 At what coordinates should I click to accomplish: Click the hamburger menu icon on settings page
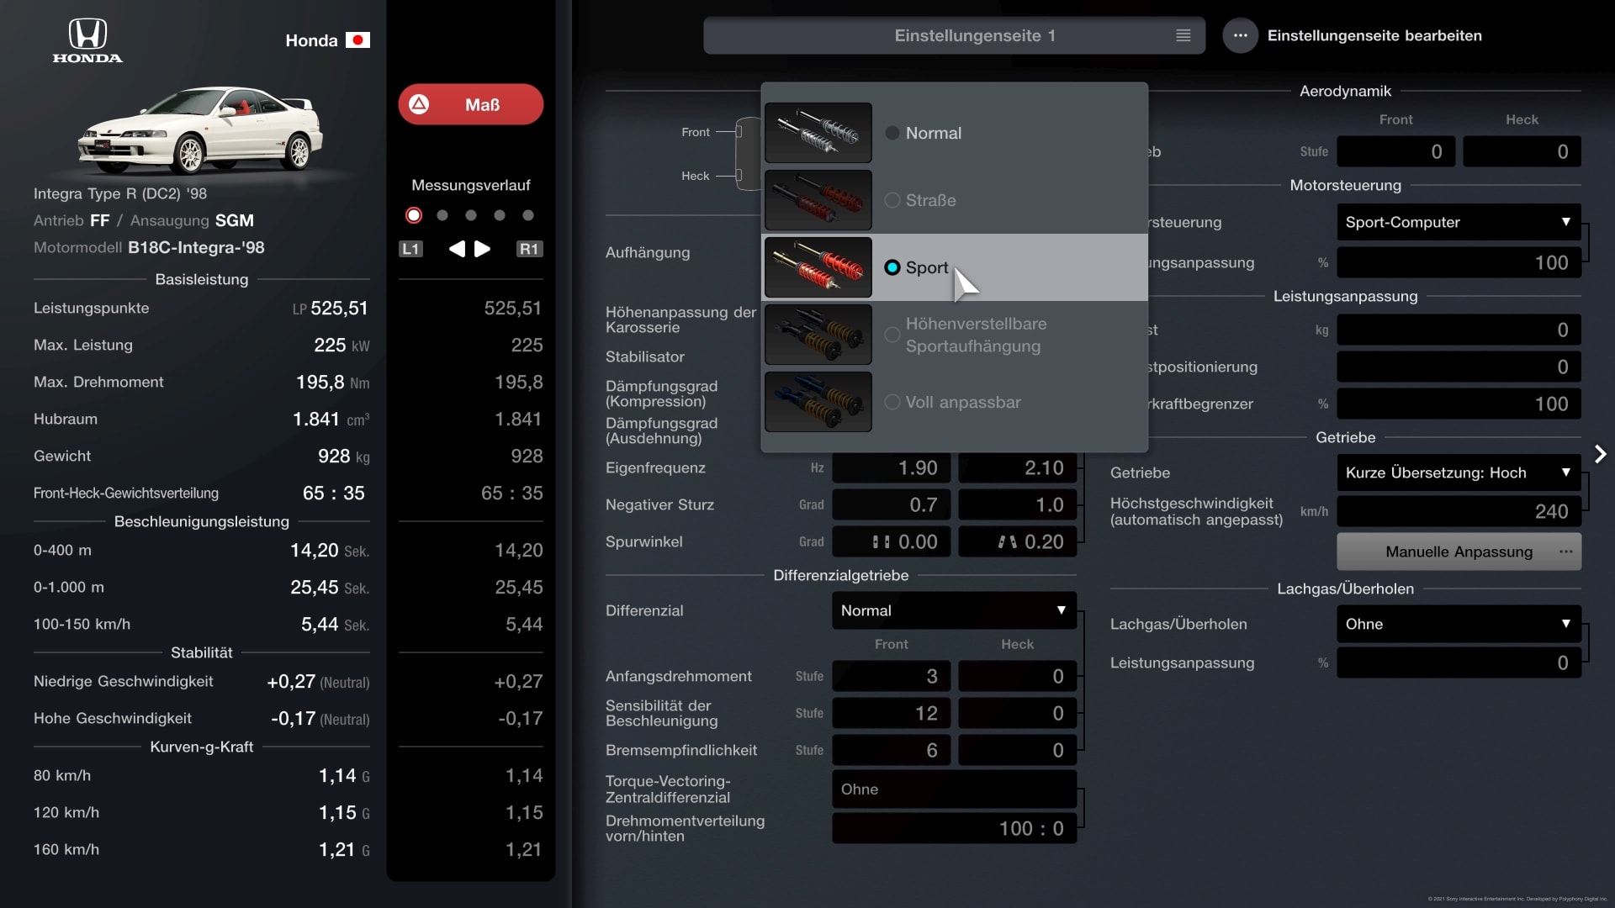point(1183,35)
